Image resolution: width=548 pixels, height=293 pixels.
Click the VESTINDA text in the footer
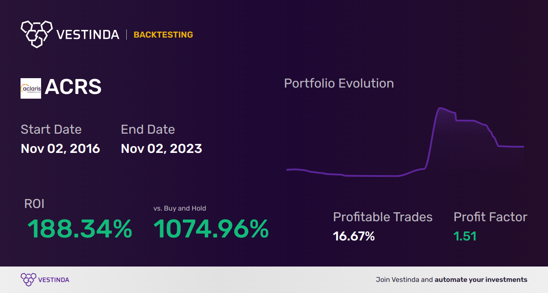54,280
